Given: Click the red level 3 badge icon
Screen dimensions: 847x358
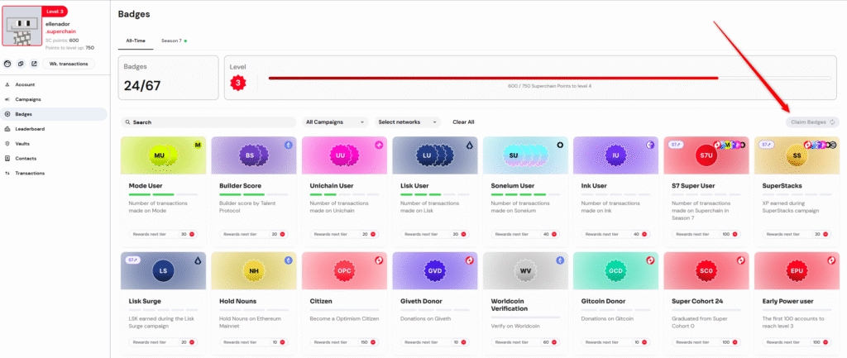Looking at the screenshot, I should [x=237, y=84].
